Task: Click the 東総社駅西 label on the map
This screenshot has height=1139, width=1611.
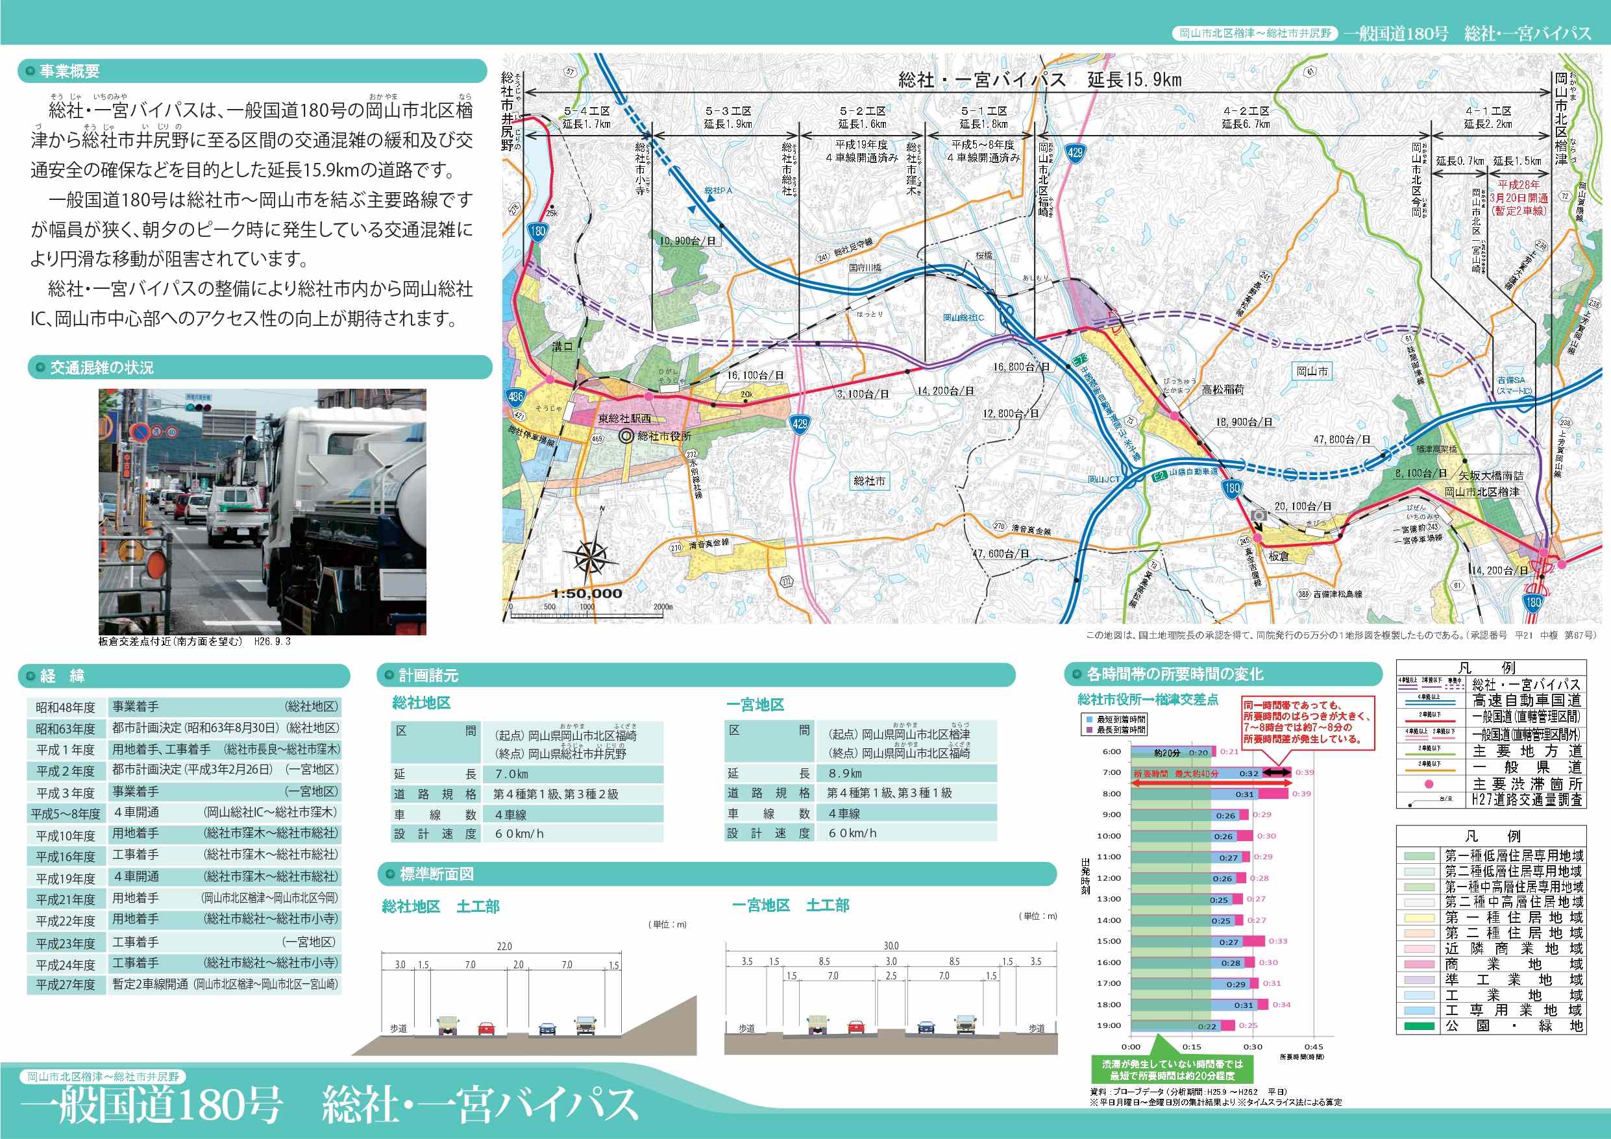Action: click(x=624, y=418)
